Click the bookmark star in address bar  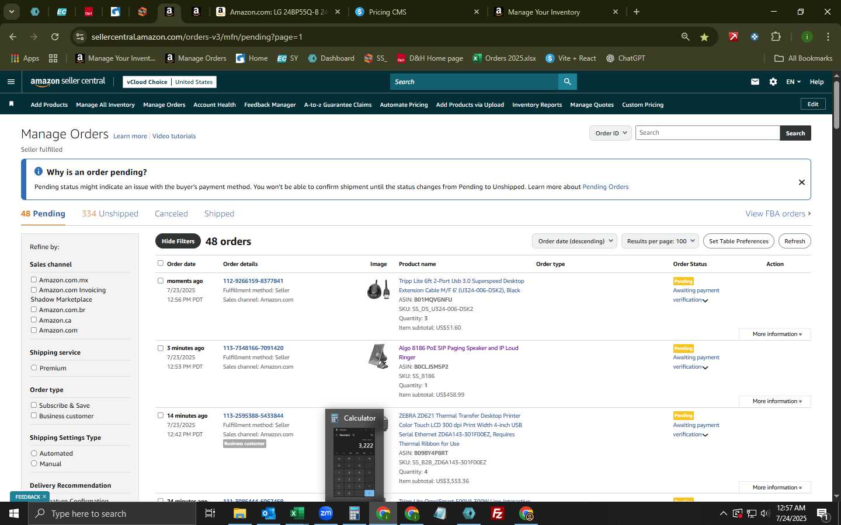[704, 37]
